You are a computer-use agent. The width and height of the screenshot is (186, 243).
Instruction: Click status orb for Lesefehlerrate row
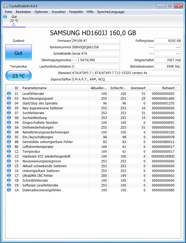point(9,94)
